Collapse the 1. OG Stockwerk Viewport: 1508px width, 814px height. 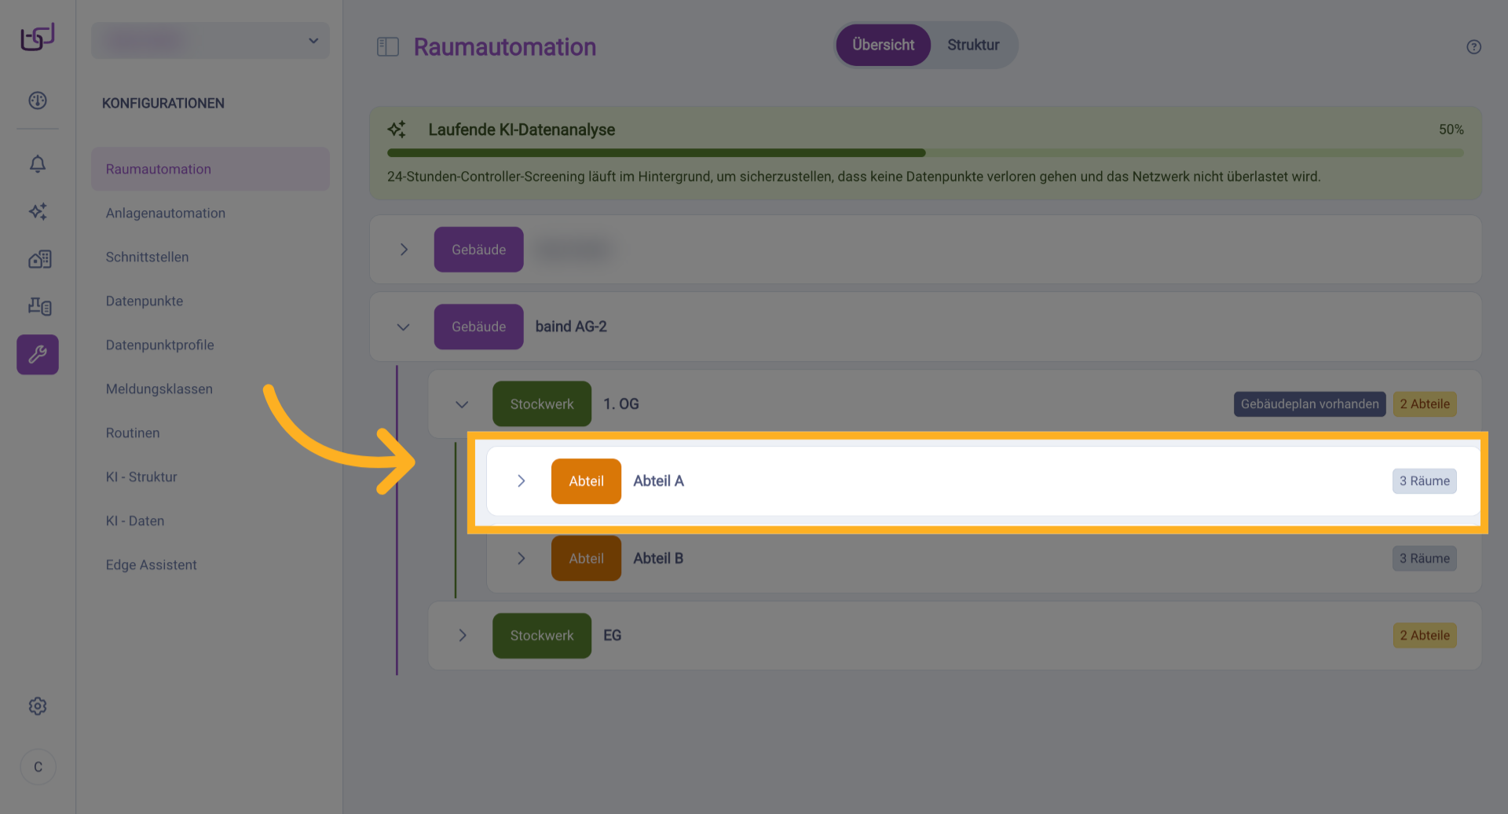tap(462, 404)
